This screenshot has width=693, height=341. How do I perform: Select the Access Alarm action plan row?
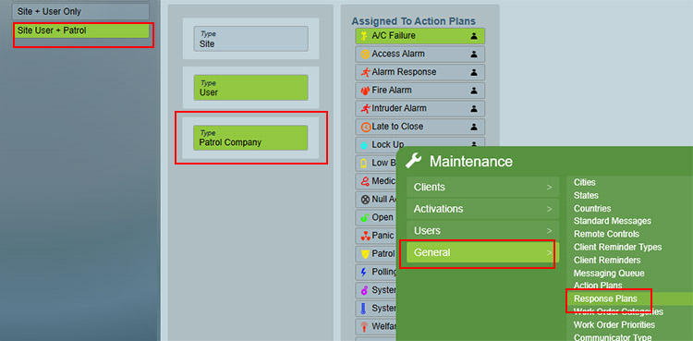419,54
